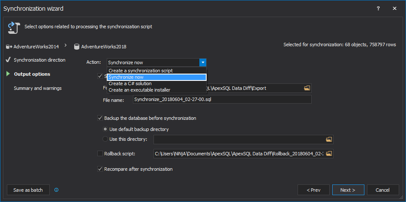Go to Synchronization direction step
The height and width of the screenshot is (202, 406).
[x=39, y=60]
